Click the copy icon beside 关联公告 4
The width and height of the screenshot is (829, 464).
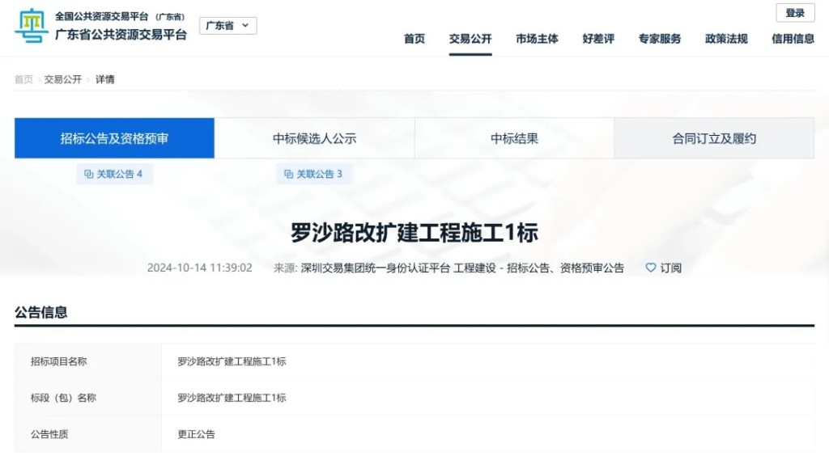[x=89, y=174]
